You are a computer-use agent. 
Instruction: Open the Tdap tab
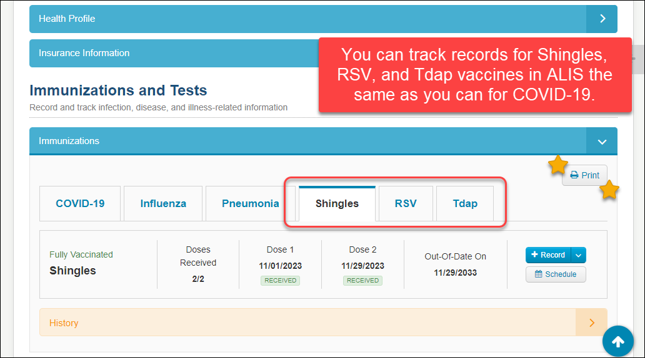pyautogui.click(x=465, y=203)
